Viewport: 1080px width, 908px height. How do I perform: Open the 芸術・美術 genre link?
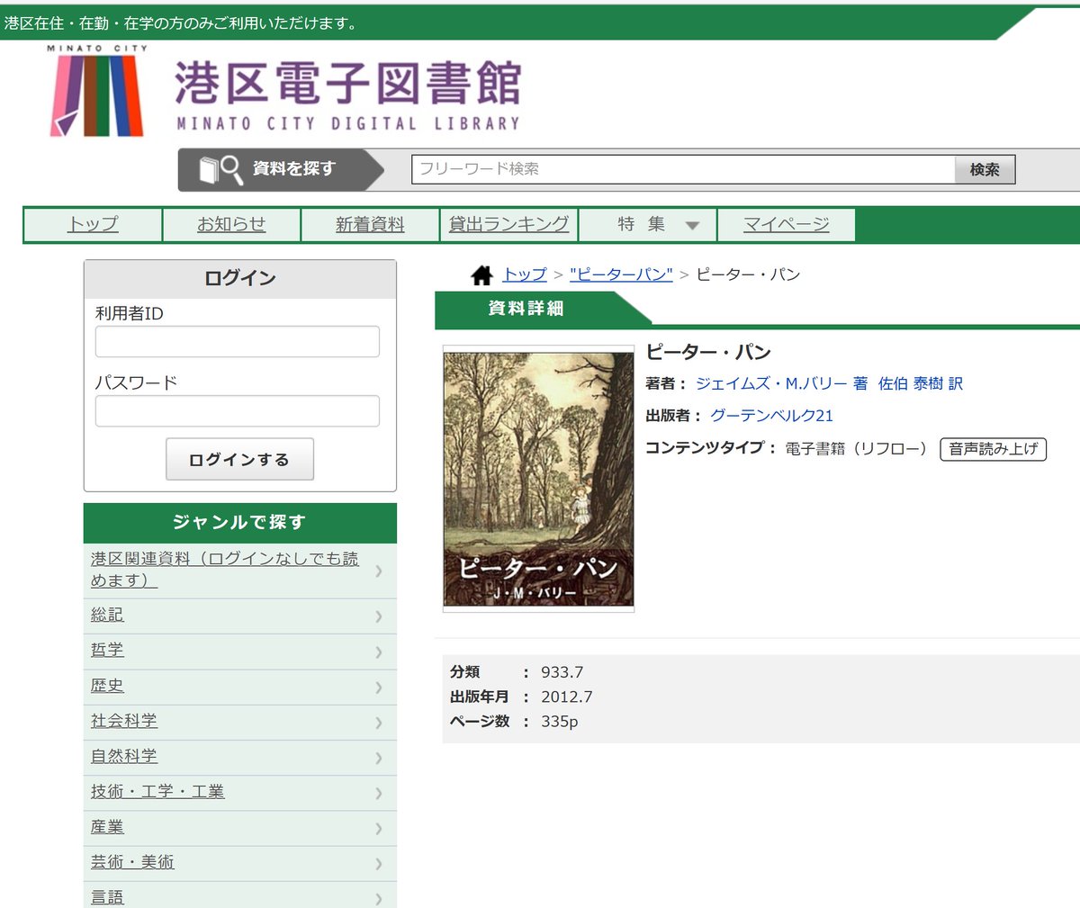click(x=132, y=862)
